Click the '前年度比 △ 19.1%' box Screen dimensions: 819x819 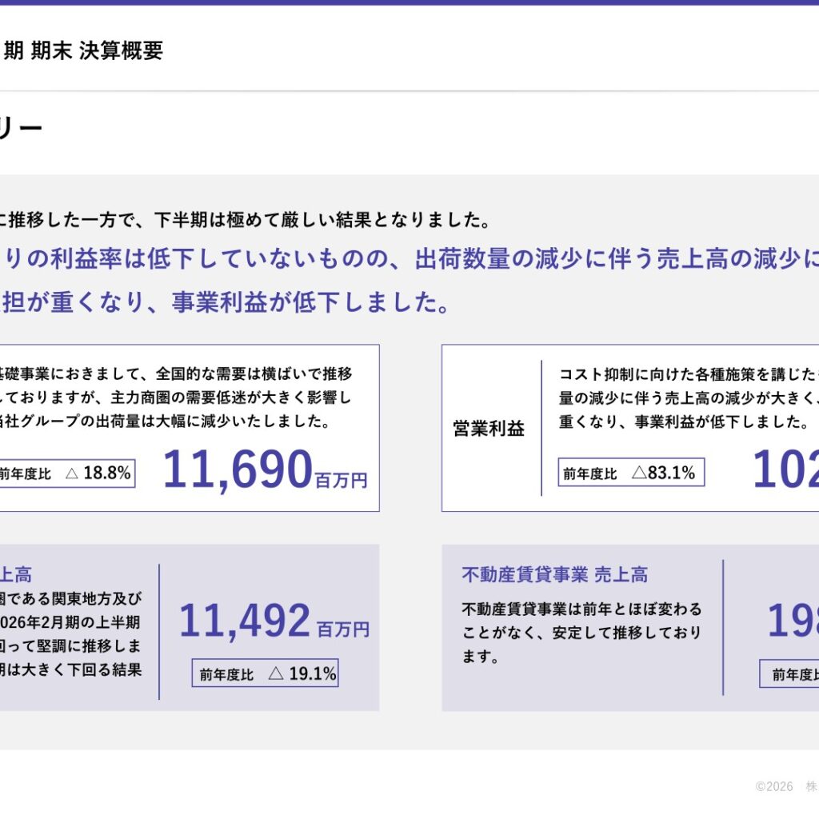[x=266, y=673]
